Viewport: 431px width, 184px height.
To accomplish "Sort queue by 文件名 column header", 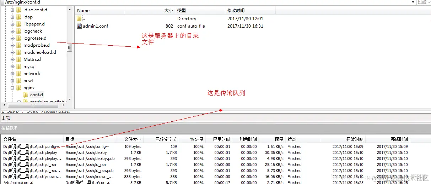I will click(x=32, y=139).
